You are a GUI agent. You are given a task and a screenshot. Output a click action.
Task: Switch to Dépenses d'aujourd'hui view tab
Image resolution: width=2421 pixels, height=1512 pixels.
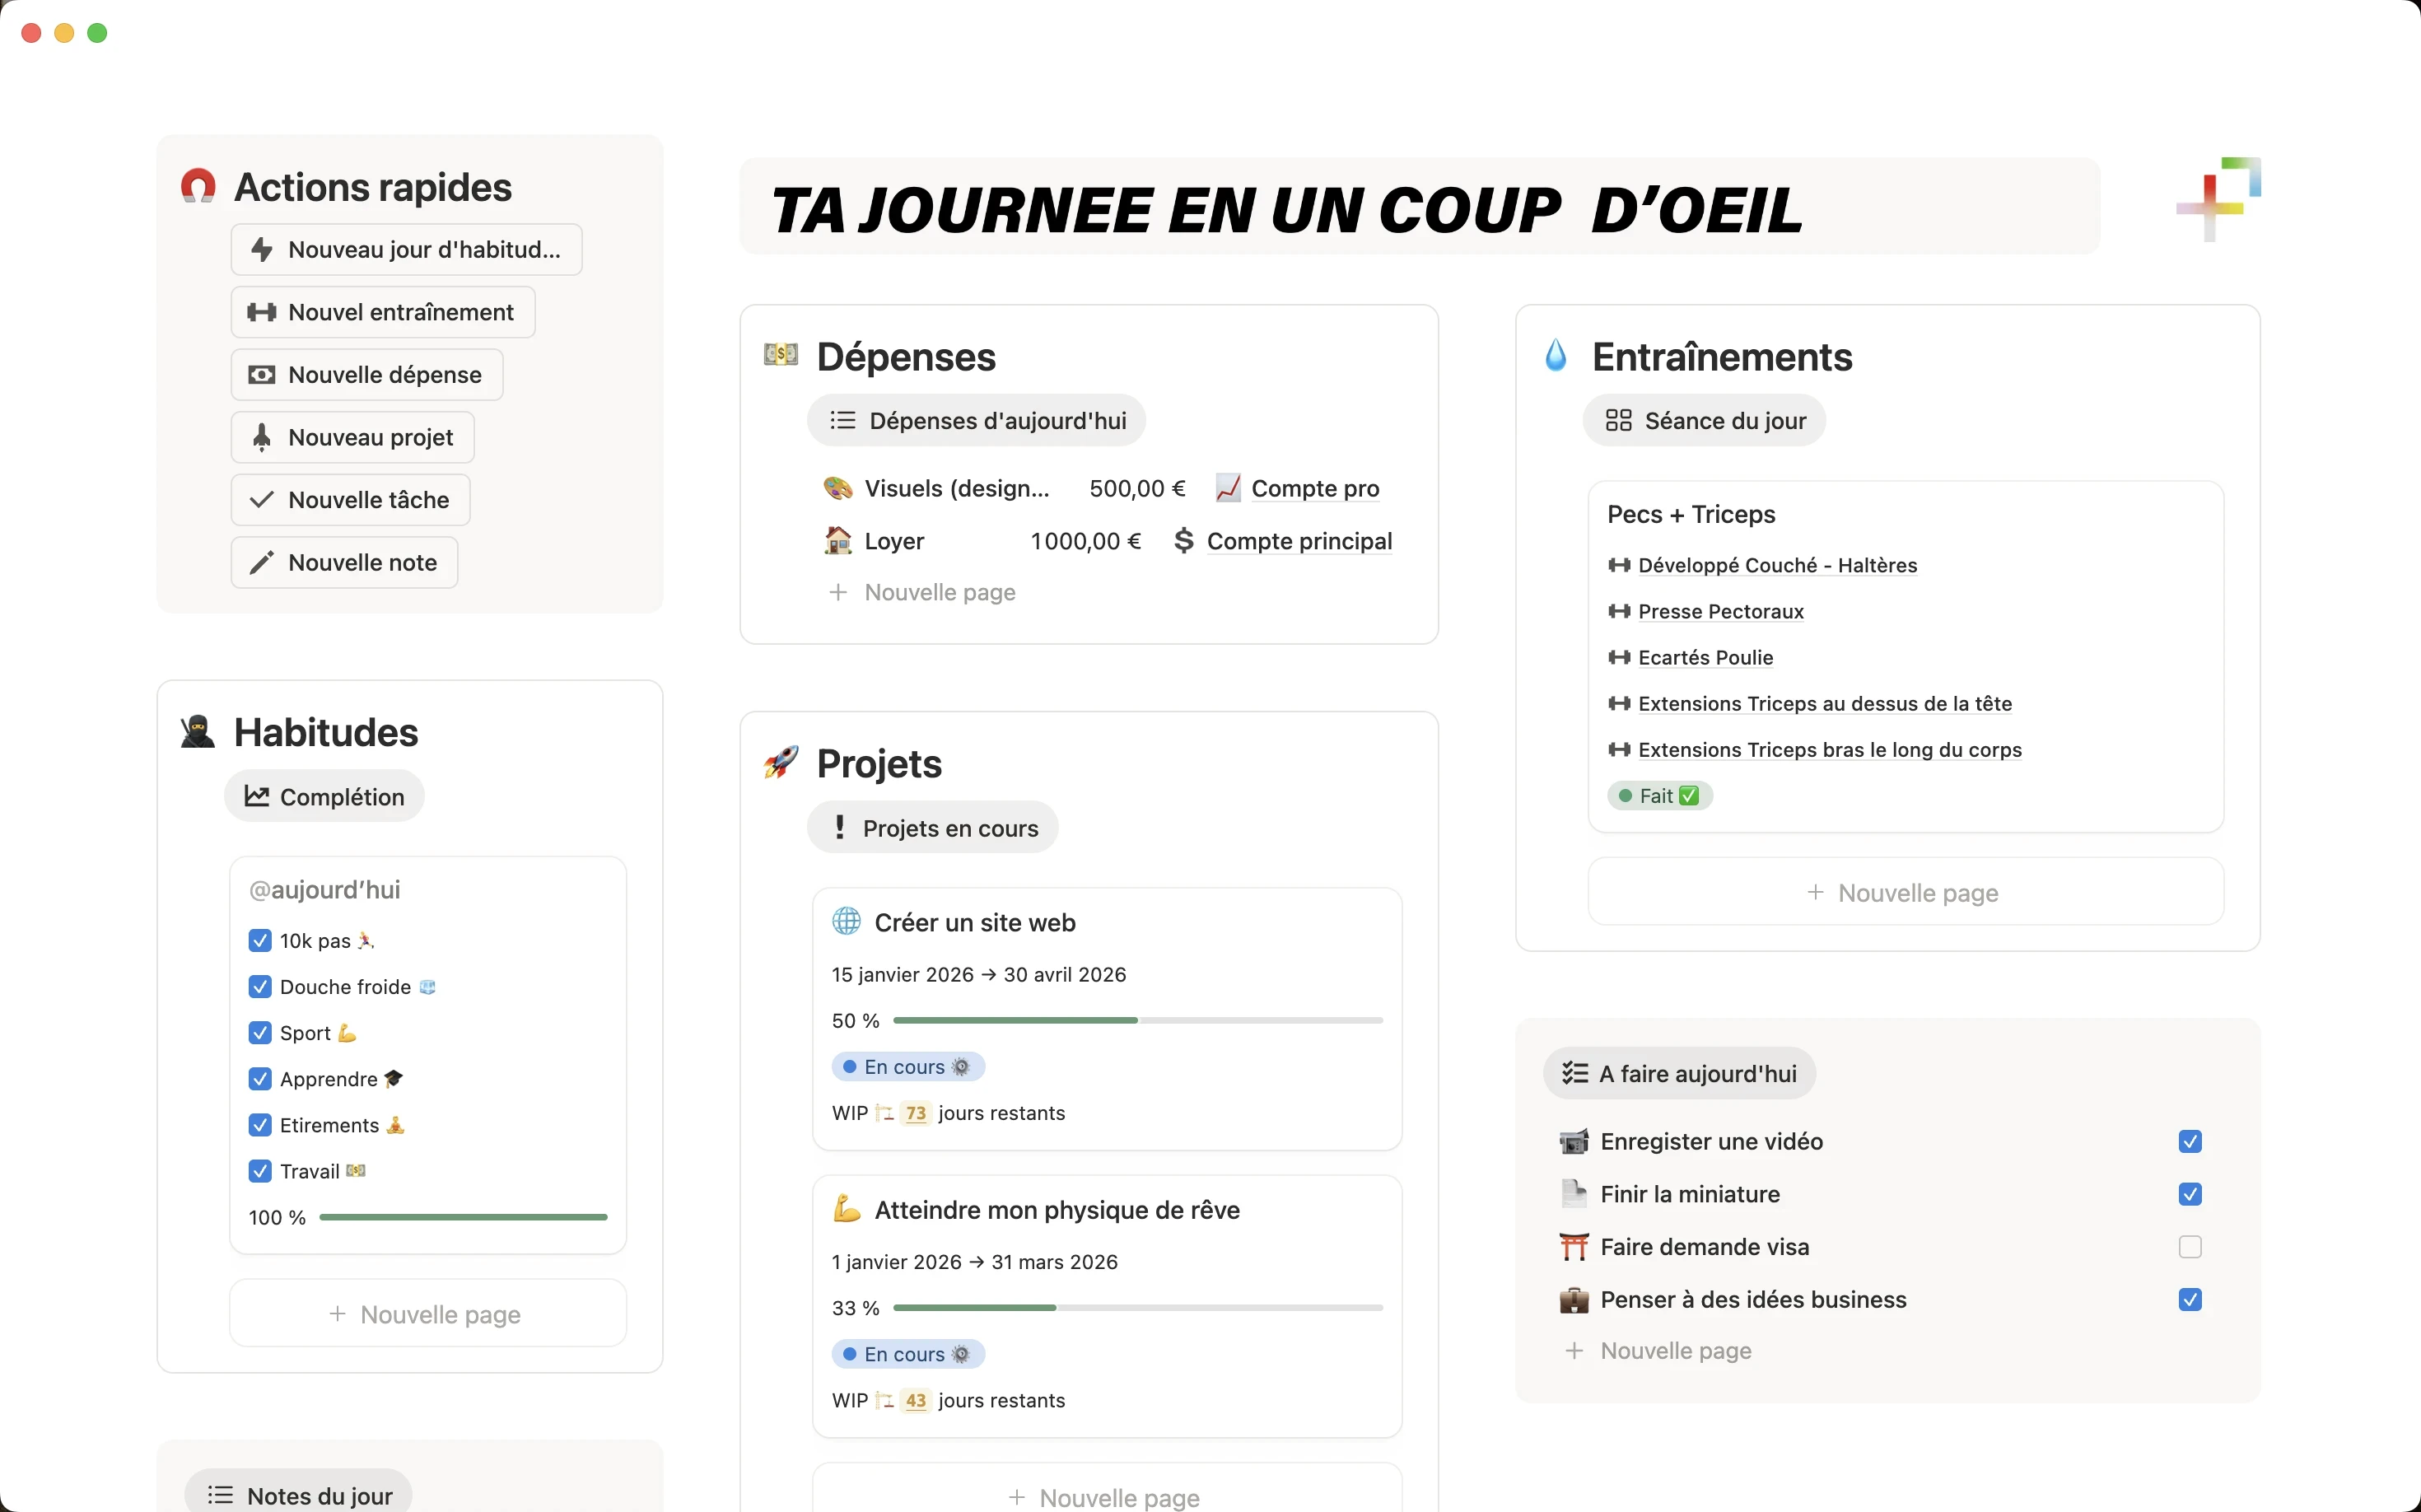pos(977,421)
